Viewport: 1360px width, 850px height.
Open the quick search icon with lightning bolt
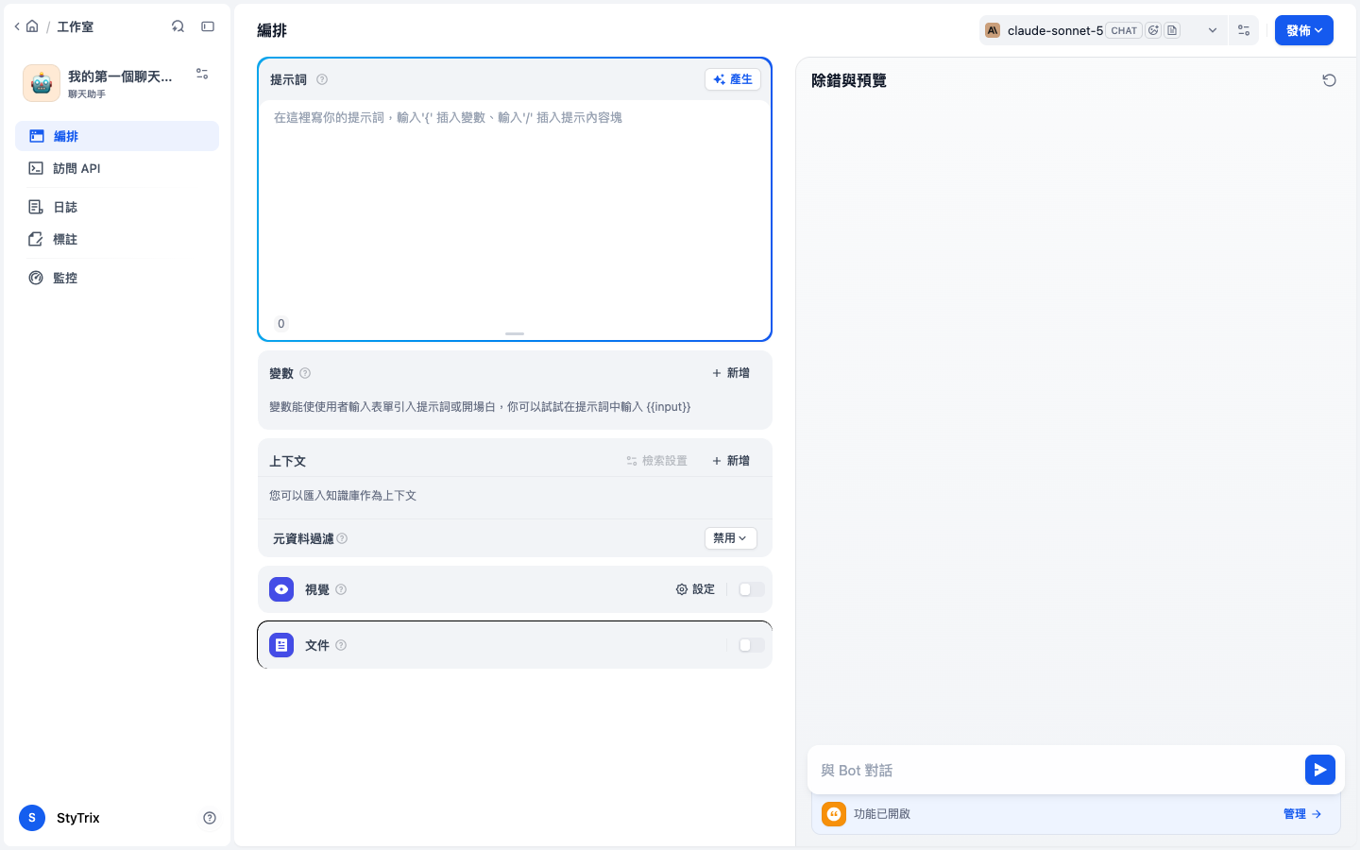point(178,26)
